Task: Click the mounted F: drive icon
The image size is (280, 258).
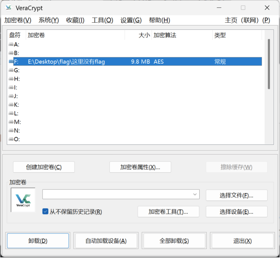Action: click(x=11, y=62)
